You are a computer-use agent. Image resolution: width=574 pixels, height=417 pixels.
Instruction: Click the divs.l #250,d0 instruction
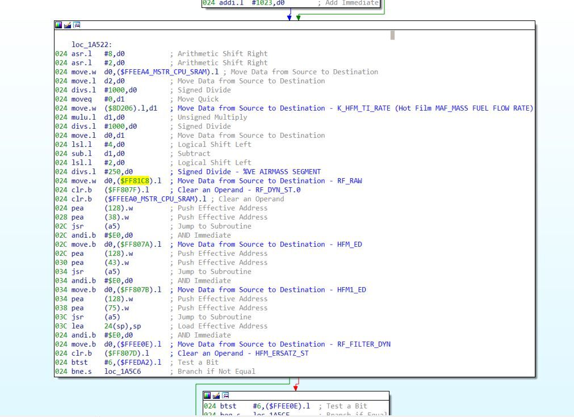coord(102,171)
